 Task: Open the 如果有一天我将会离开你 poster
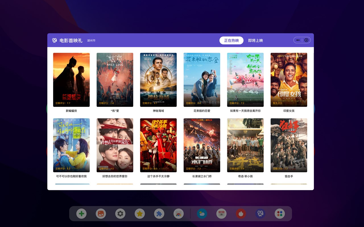point(245,80)
